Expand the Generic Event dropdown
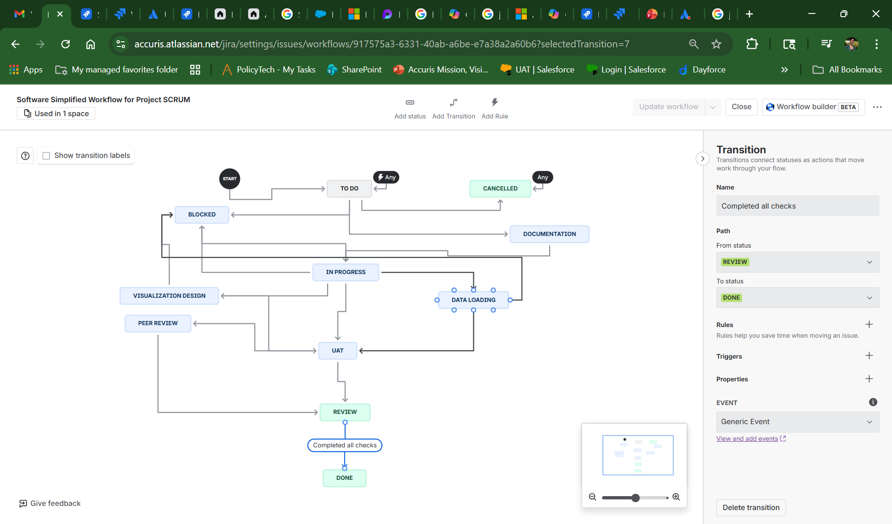Screen dimensions: 892x524 [x=798, y=422]
